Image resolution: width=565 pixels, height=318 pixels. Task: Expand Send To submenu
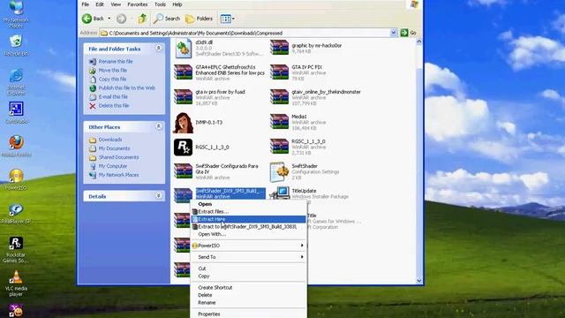(248, 257)
